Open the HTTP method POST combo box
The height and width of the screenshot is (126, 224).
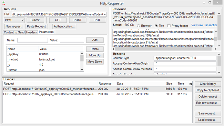pyautogui.click(x=14, y=20)
